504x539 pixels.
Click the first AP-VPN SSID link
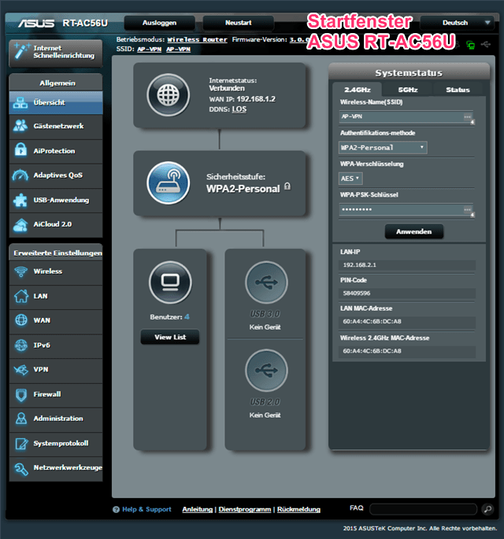pyautogui.click(x=150, y=49)
